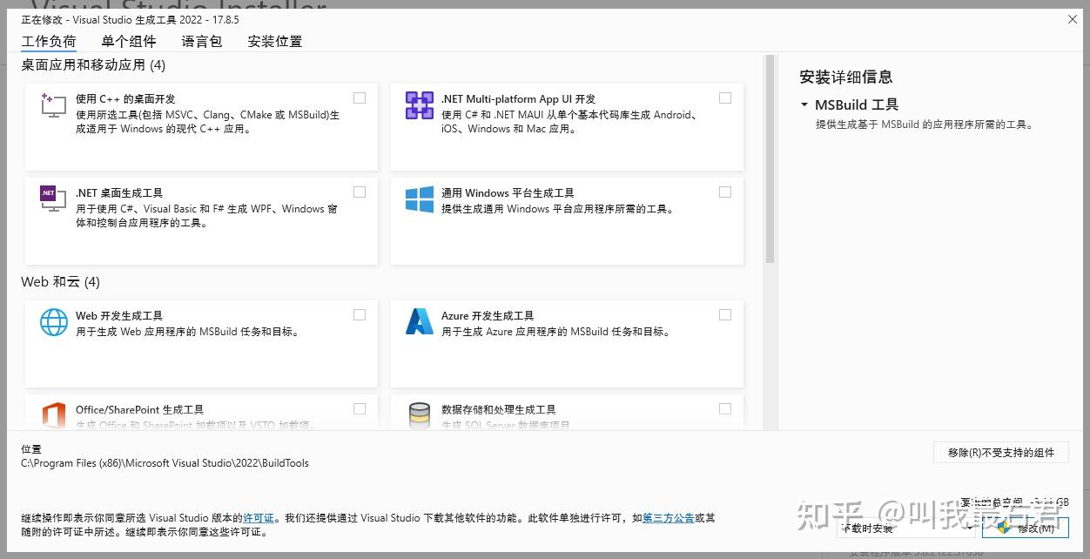Open the 许可证 link
This screenshot has width=1090, height=559.
pyautogui.click(x=259, y=517)
